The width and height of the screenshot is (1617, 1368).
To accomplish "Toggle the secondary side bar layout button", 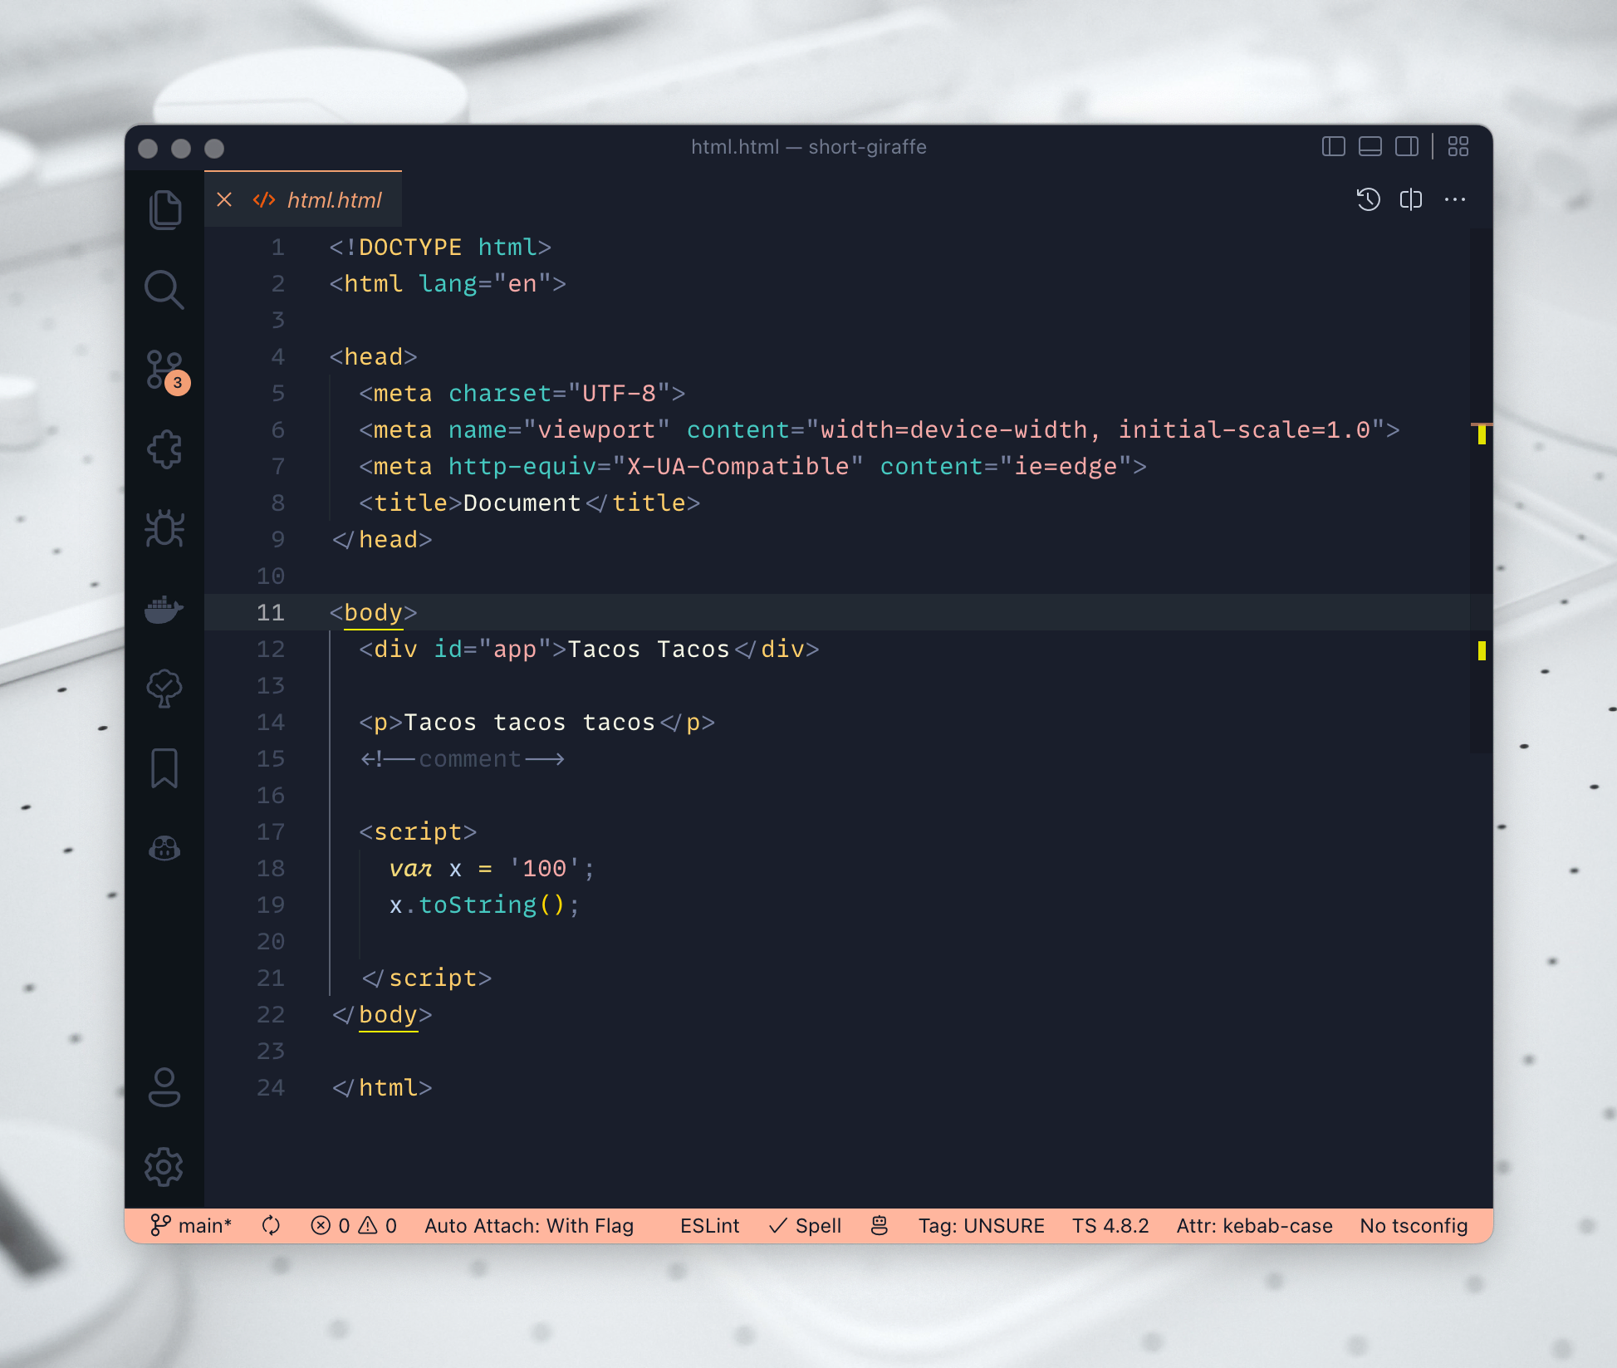I will [x=1407, y=147].
